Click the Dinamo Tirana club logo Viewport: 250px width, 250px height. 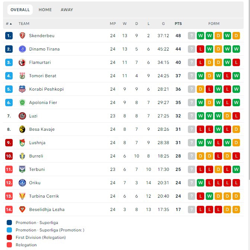tap(22, 49)
